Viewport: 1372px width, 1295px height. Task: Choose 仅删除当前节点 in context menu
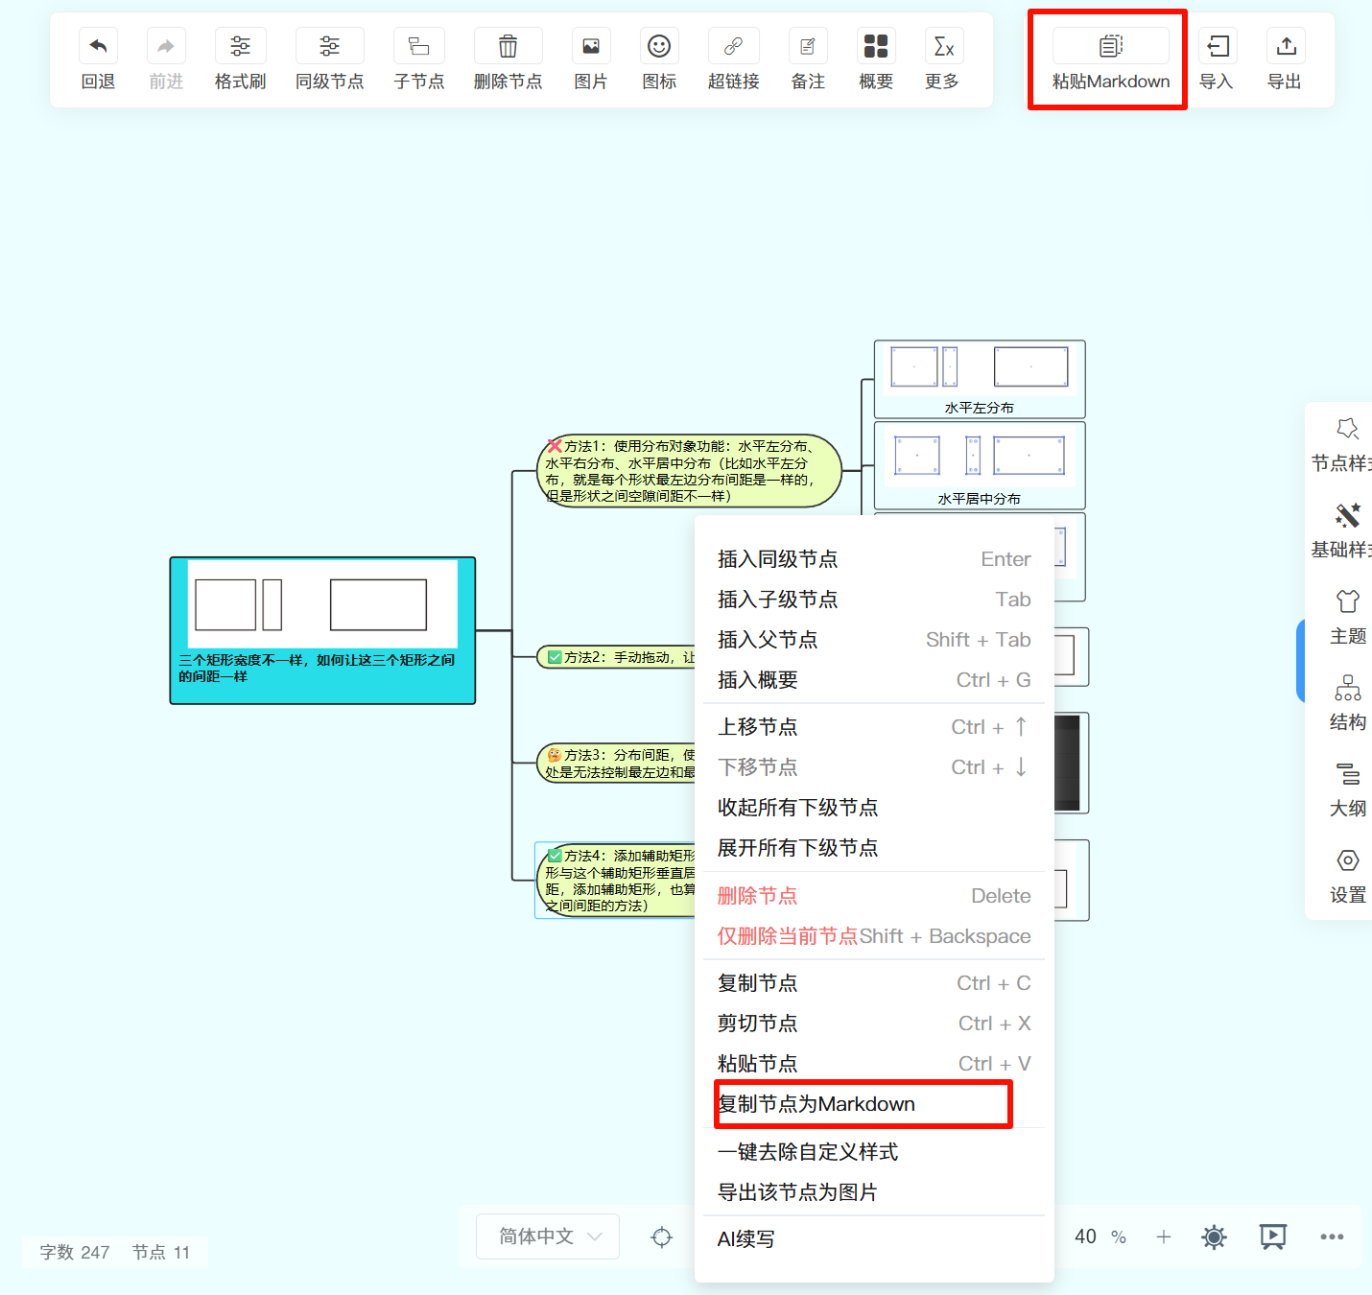(874, 936)
